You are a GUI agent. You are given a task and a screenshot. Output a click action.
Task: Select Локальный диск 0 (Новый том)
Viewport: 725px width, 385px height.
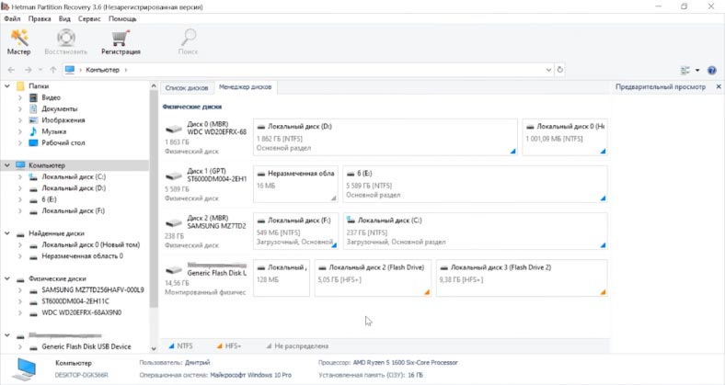point(90,244)
